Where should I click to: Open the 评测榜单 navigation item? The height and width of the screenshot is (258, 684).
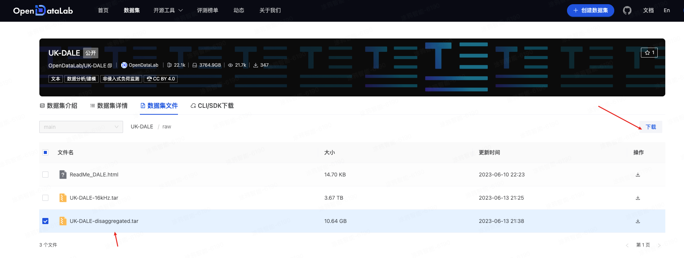pyautogui.click(x=208, y=10)
